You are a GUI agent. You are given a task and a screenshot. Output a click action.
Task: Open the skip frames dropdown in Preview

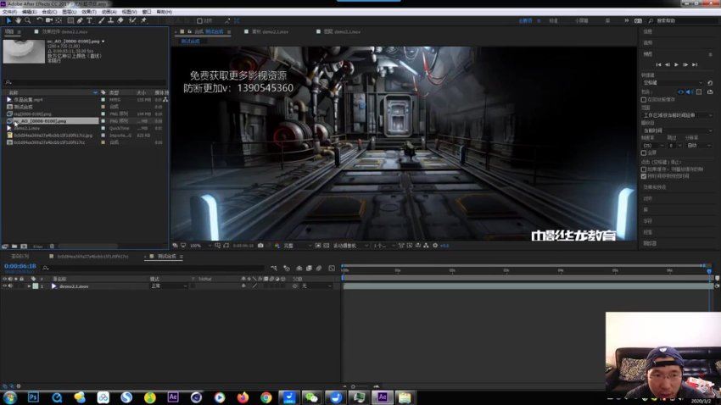pos(673,146)
